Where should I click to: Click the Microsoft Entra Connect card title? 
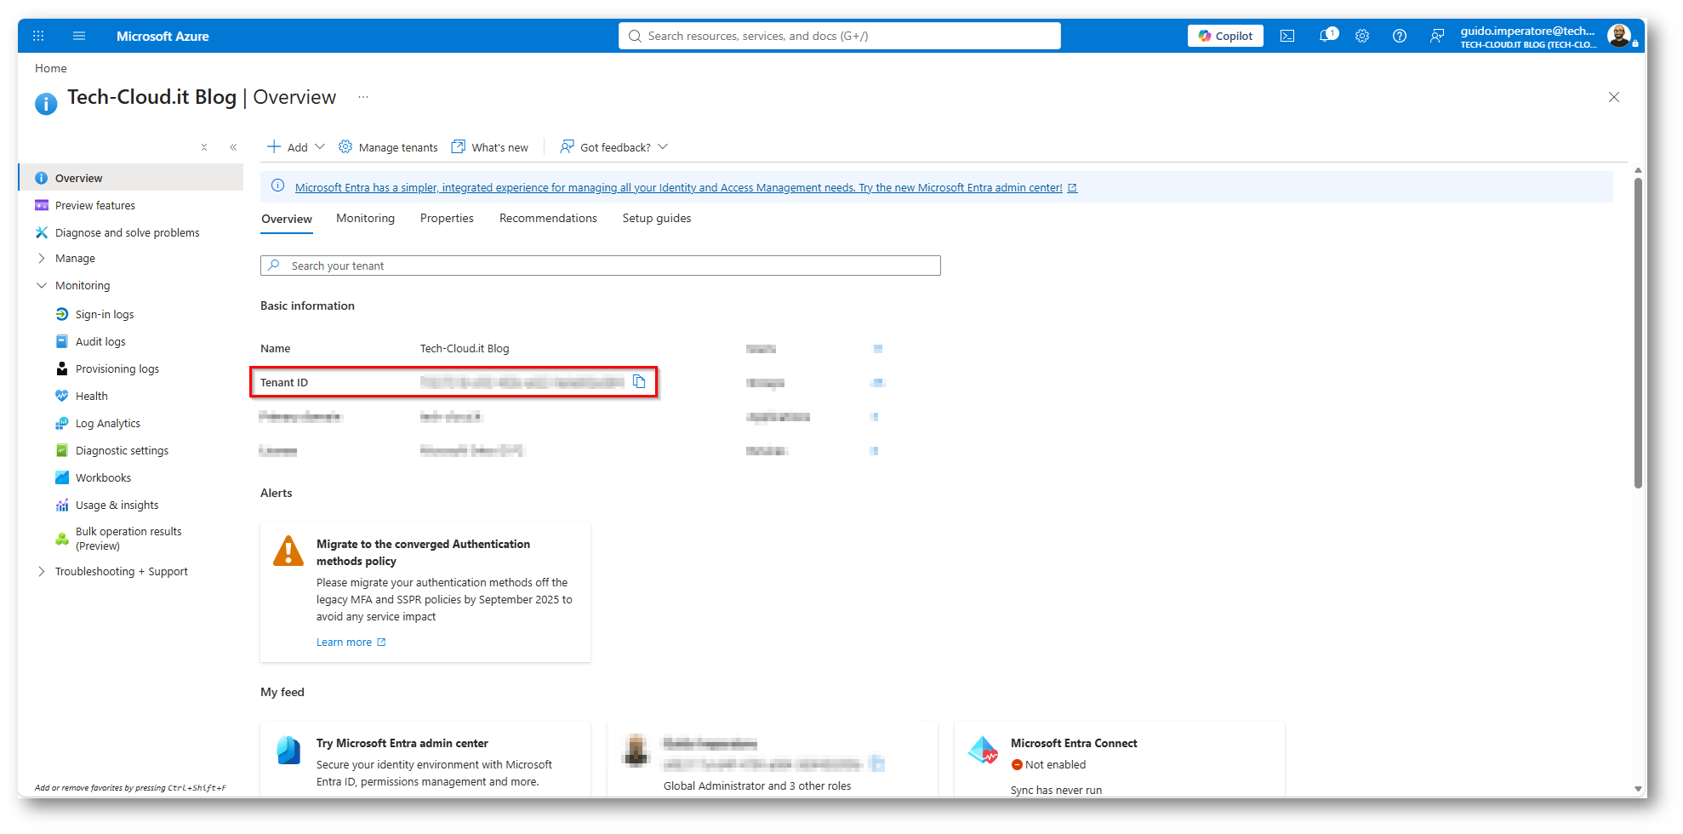[x=1074, y=744]
